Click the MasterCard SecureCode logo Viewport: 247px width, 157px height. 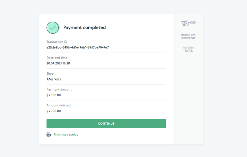coord(188,36)
